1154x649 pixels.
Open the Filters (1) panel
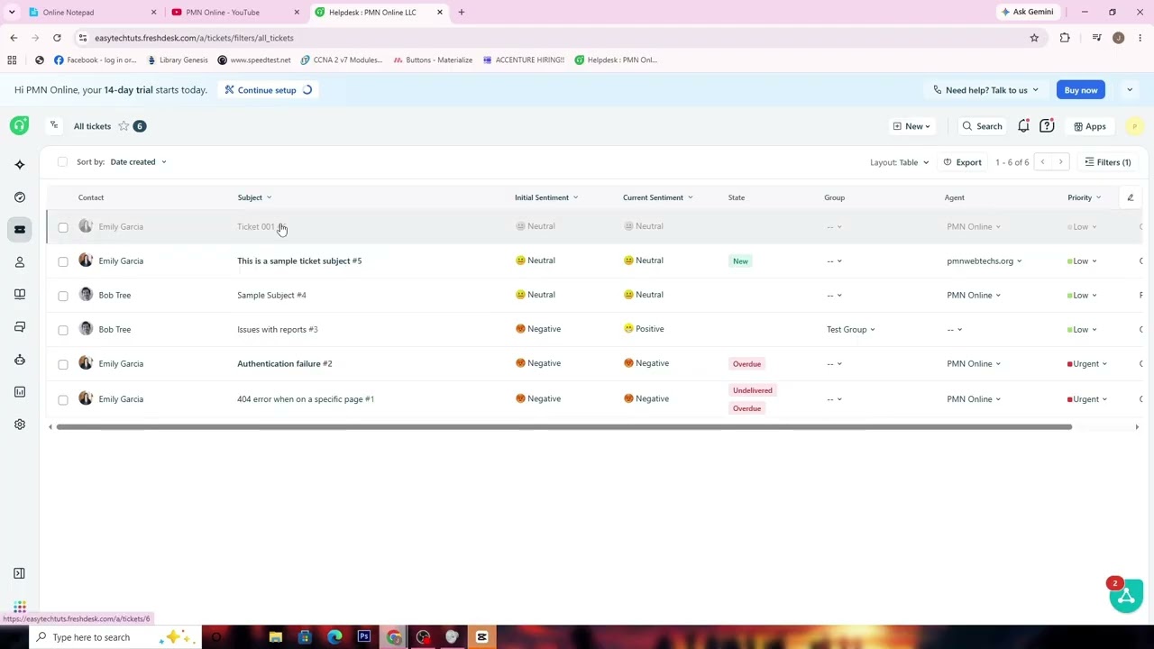click(x=1107, y=162)
